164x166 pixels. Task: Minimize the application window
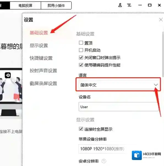pos(140,5)
